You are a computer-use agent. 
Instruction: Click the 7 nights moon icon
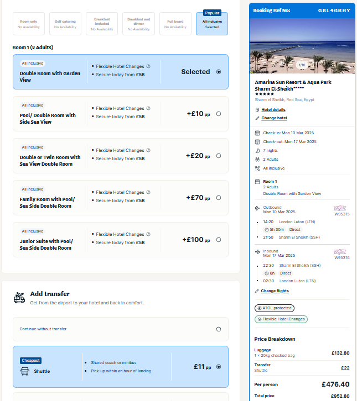coord(257,151)
